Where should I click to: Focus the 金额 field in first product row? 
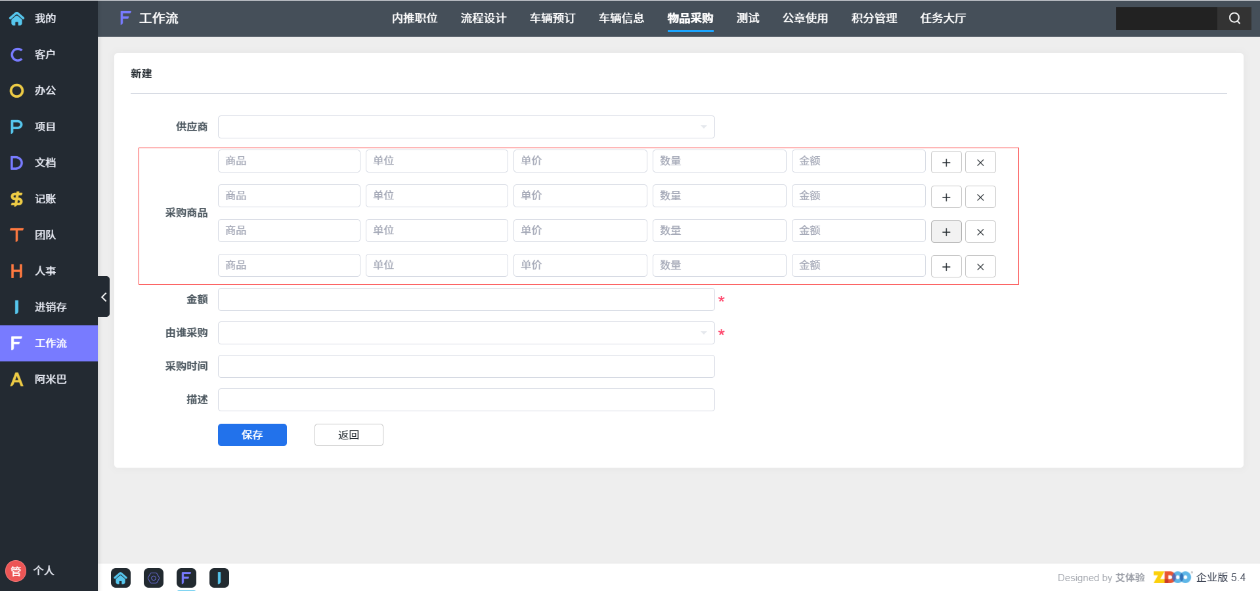(859, 161)
